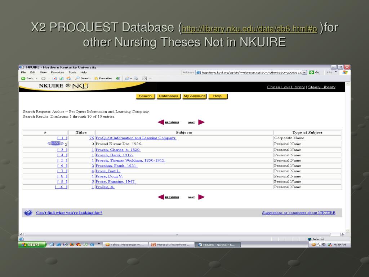
Task: Click the previous arrow below the results table
Action: coord(161,197)
